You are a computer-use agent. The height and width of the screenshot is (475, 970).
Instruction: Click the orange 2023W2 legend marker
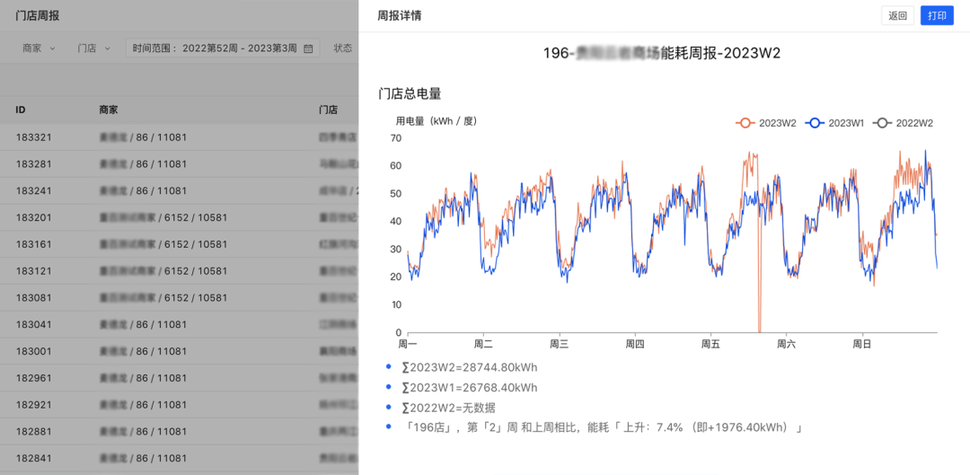click(744, 123)
